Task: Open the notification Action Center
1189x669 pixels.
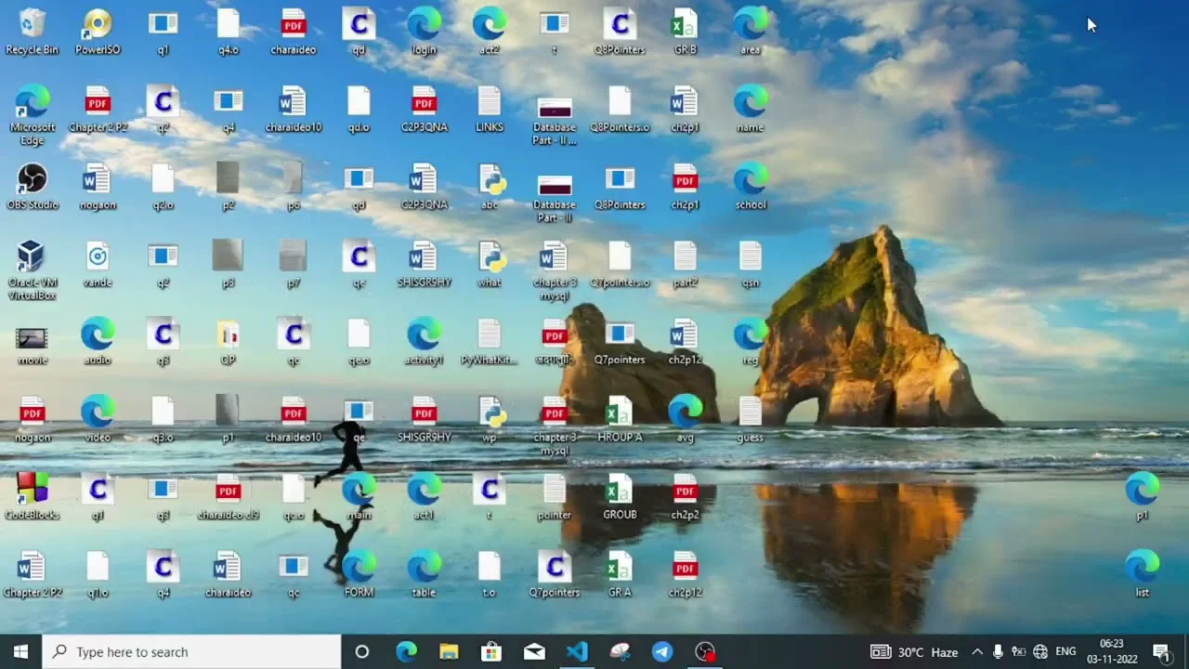Action: [x=1160, y=652]
